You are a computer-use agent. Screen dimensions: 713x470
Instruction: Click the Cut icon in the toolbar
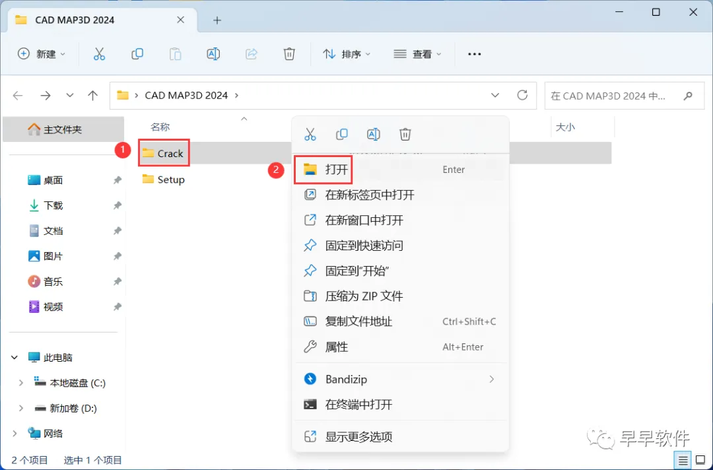coord(99,54)
